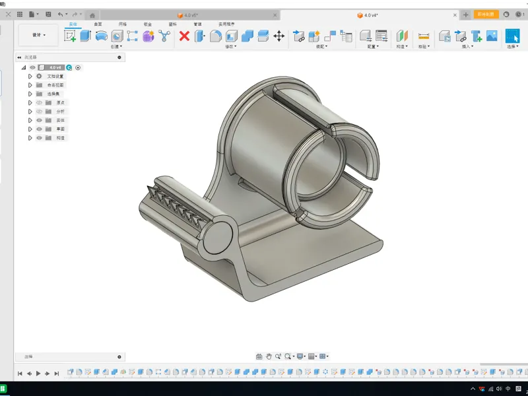The image size is (528, 396).
Task: Select the Offset Plane construct tool
Action: click(x=402, y=36)
